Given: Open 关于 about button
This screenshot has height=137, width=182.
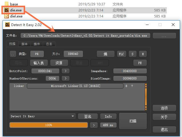Looking at the screenshot, I should (164, 117).
